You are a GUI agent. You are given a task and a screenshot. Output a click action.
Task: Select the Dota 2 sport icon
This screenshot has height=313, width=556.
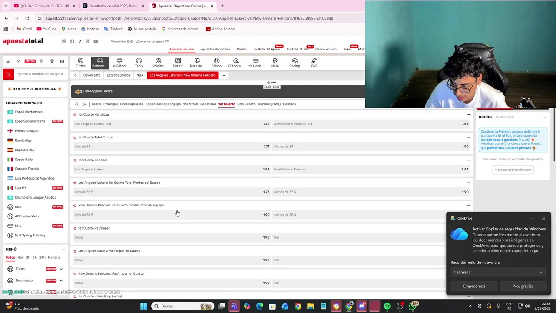tap(178, 63)
